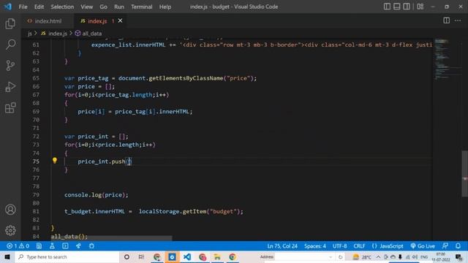468x263 pixels.
Task: Click errors and warnings status indicator
Action: click(18, 246)
